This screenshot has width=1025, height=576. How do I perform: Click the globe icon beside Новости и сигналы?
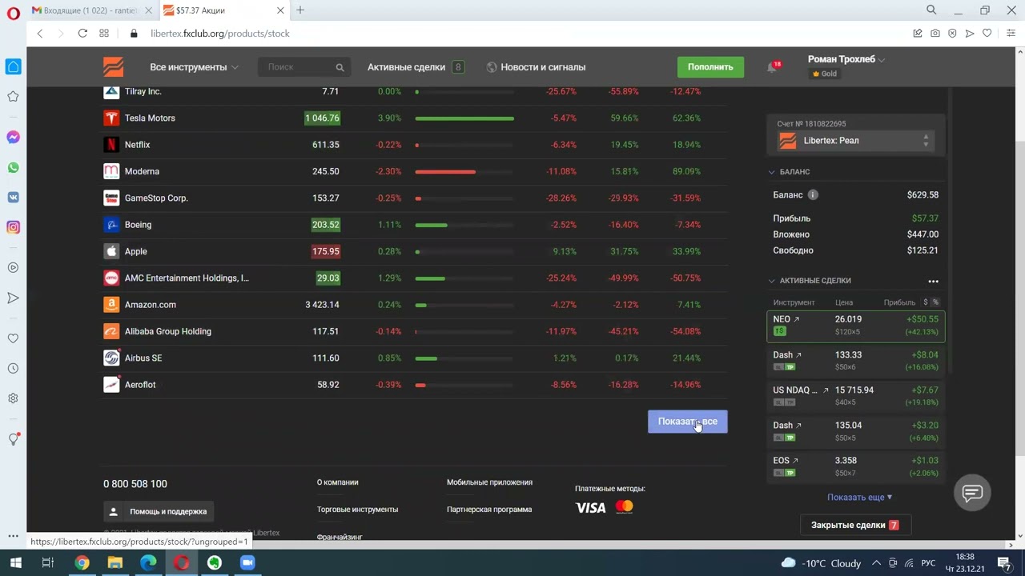492,67
